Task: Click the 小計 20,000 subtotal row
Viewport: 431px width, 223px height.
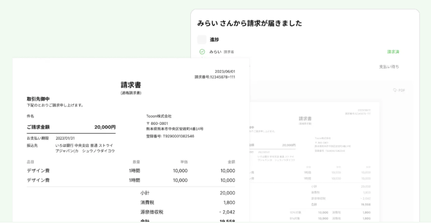Action: tap(188, 193)
